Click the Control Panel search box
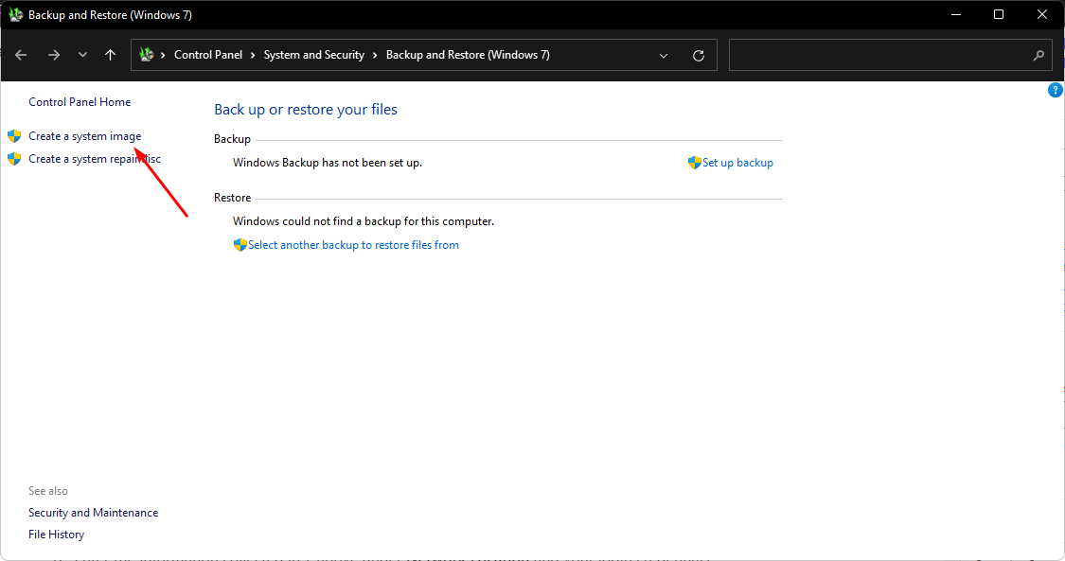Screen dimensions: 1065x561 [x=891, y=55]
